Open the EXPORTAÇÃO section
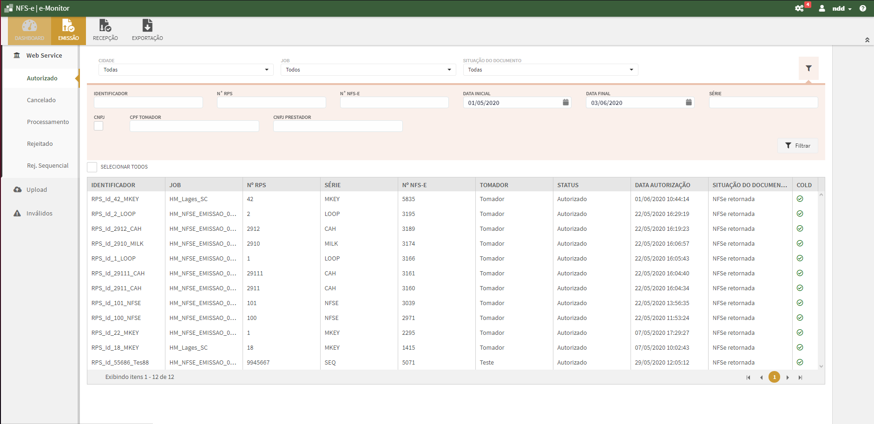Image resolution: width=874 pixels, height=424 pixels. pyautogui.click(x=147, y=30)
